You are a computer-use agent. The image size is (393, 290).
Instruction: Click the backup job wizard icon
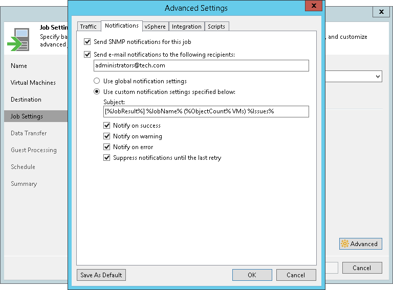pos(18,40)
